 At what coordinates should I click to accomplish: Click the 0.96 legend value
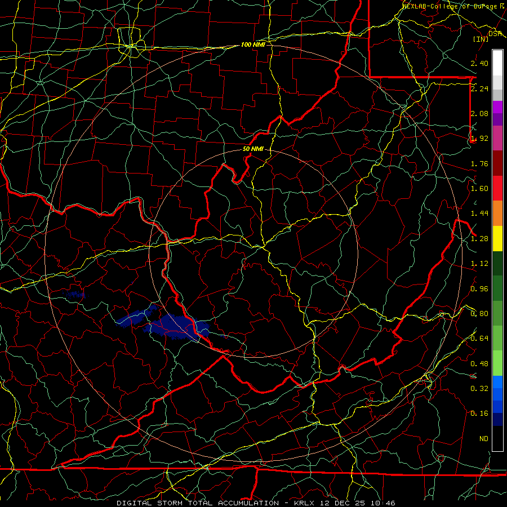[479, 289]
